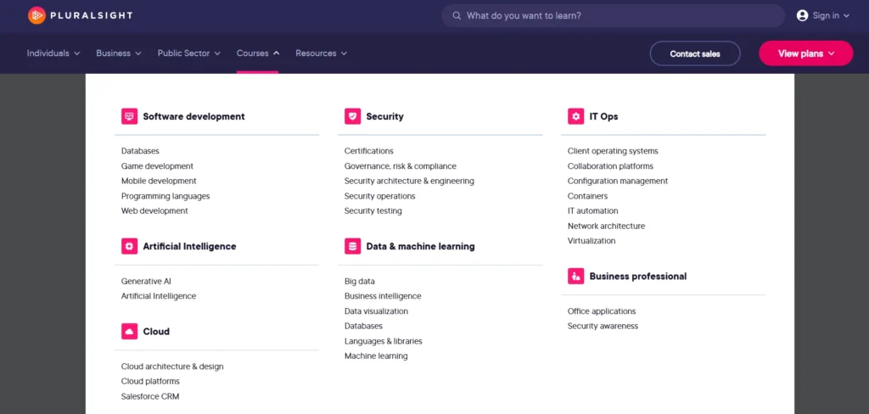Click the Business professional category icon

click(575, 276)
